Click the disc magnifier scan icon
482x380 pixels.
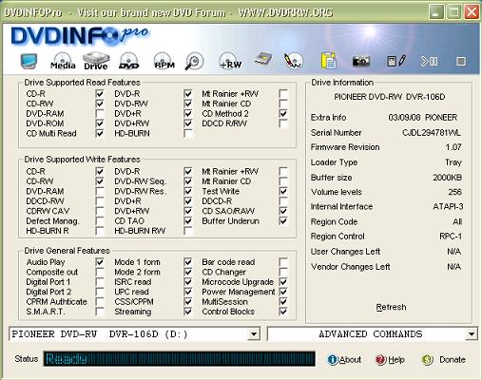[x=194, y=61]
